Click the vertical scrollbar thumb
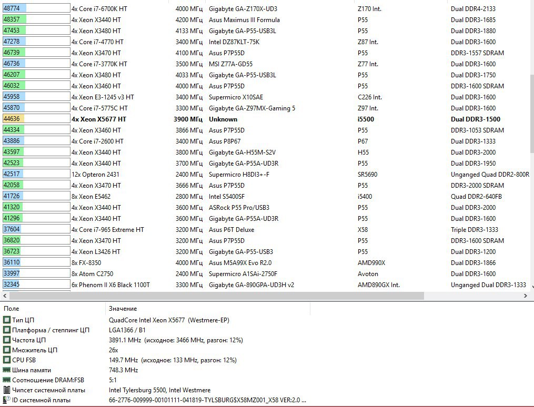The width and height of the screenshot is (534, 407). point(531,114)
